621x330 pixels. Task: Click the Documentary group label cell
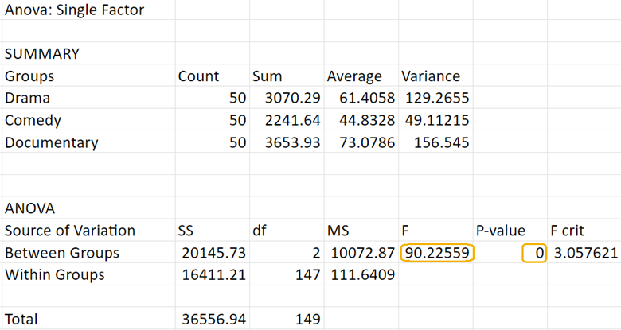click(x=52, y=143)
